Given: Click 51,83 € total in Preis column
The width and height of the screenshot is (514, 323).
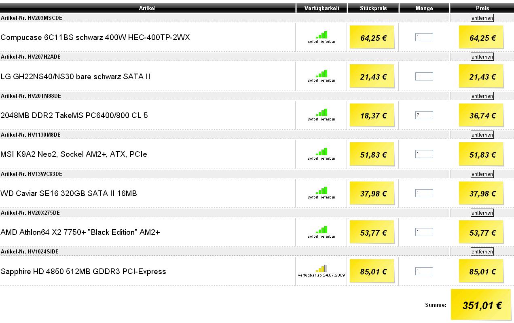Looking at the screenshot, I should pyautogui.click(x=481, y=154).
